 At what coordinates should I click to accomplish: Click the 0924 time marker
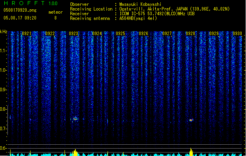click(x=97, y=34)
